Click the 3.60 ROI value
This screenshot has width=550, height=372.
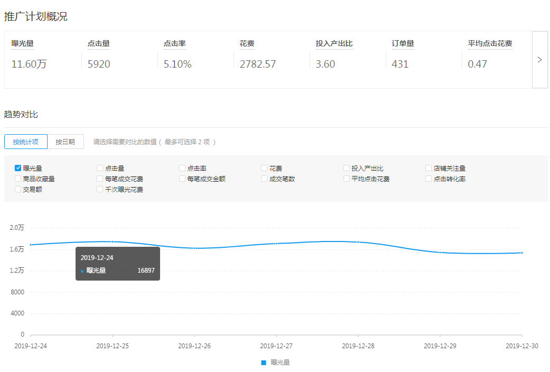[325, 64]
